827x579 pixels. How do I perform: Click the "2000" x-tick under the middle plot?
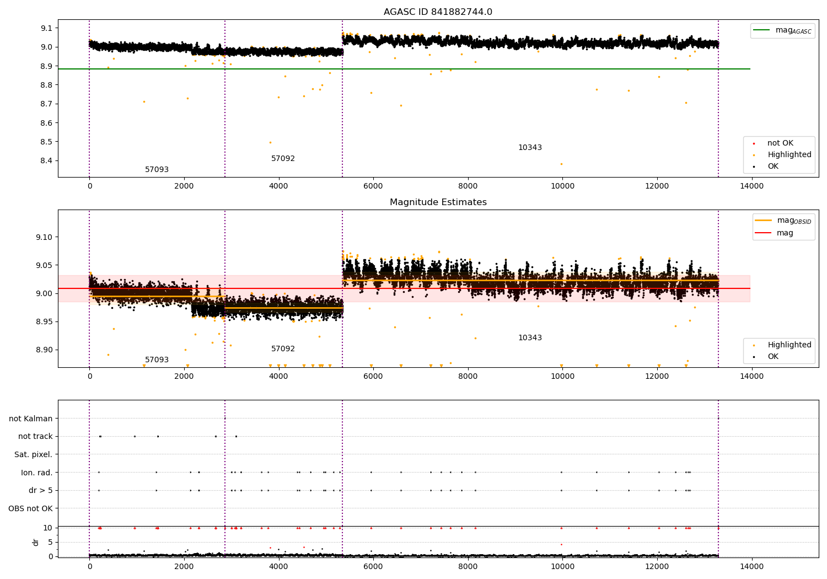coord(184,377)
